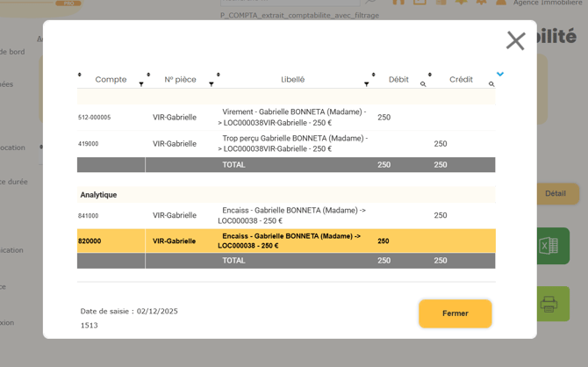Click the green printer icon

point(549,304)
